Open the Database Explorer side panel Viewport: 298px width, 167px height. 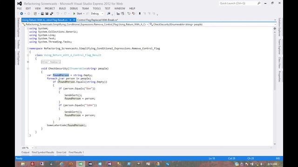tap(18, 27)
